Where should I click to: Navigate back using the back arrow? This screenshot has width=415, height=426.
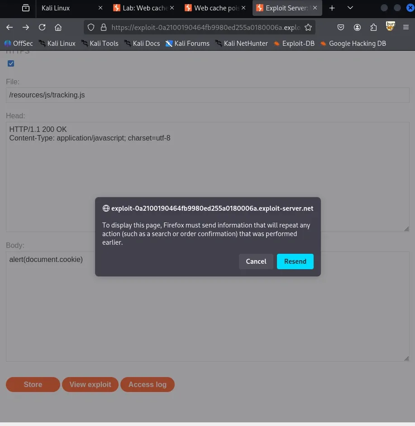(10, 27)
